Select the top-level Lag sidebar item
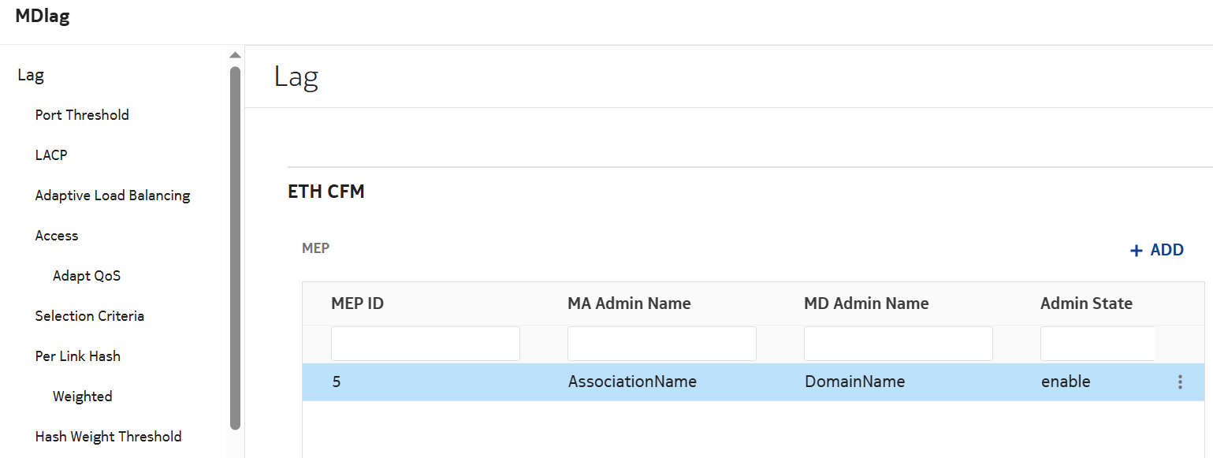This screenshot has height=458, width=1213. (x=31, y=76)
